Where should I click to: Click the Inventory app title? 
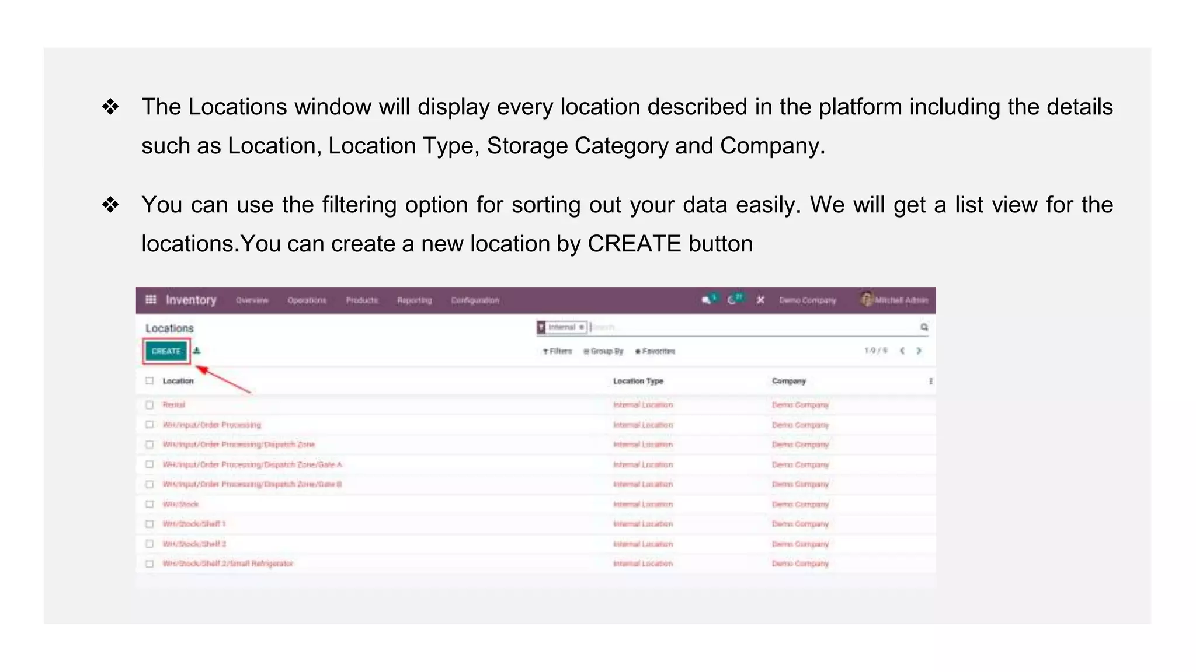191,300
